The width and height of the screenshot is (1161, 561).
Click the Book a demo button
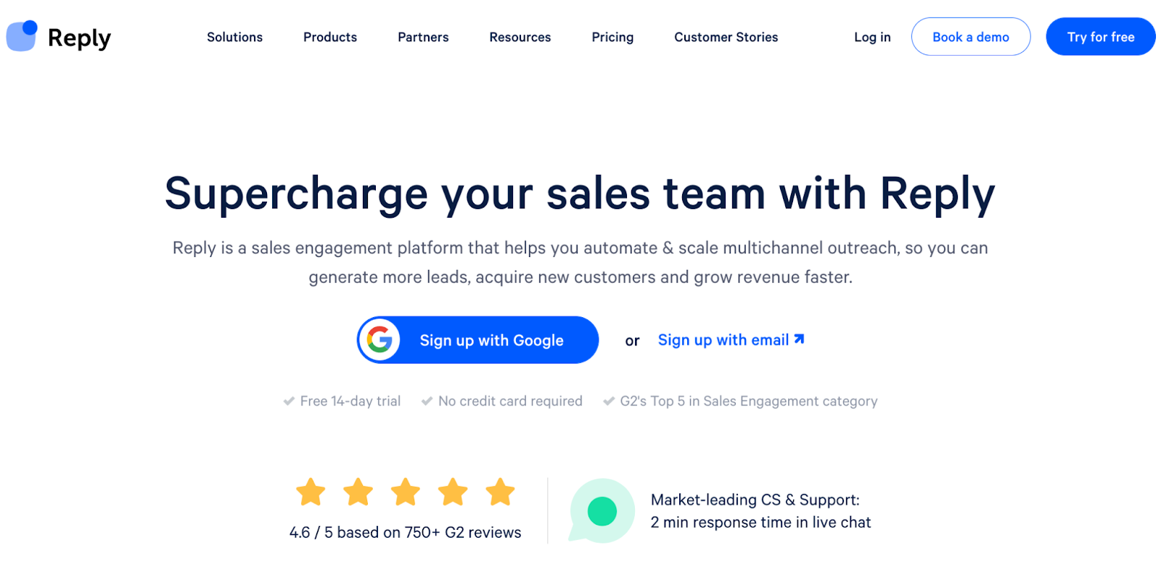point(971,37)
